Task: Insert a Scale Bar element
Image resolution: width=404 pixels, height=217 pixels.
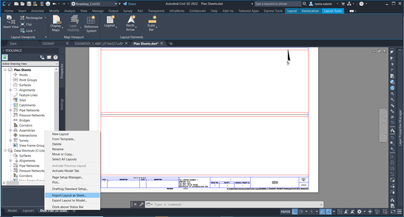Action: pyautogui.click(x=152, y=23)
